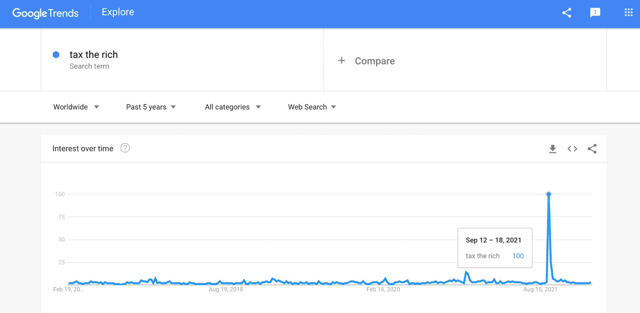Image resolution: width=640 pixels, height=313 pixels.
Task: Click the Aug 15, 2021 axis label
Action: [540, 289]
